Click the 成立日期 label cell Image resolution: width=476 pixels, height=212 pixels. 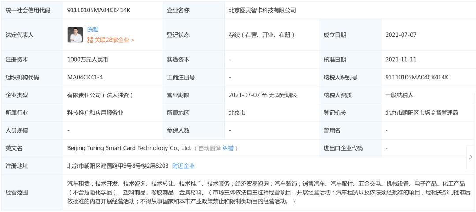350,35
